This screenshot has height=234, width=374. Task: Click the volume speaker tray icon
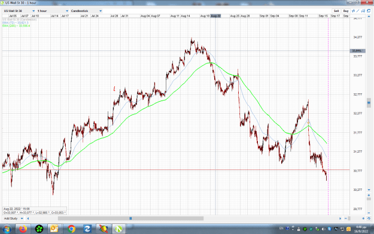tap(323, 229)
